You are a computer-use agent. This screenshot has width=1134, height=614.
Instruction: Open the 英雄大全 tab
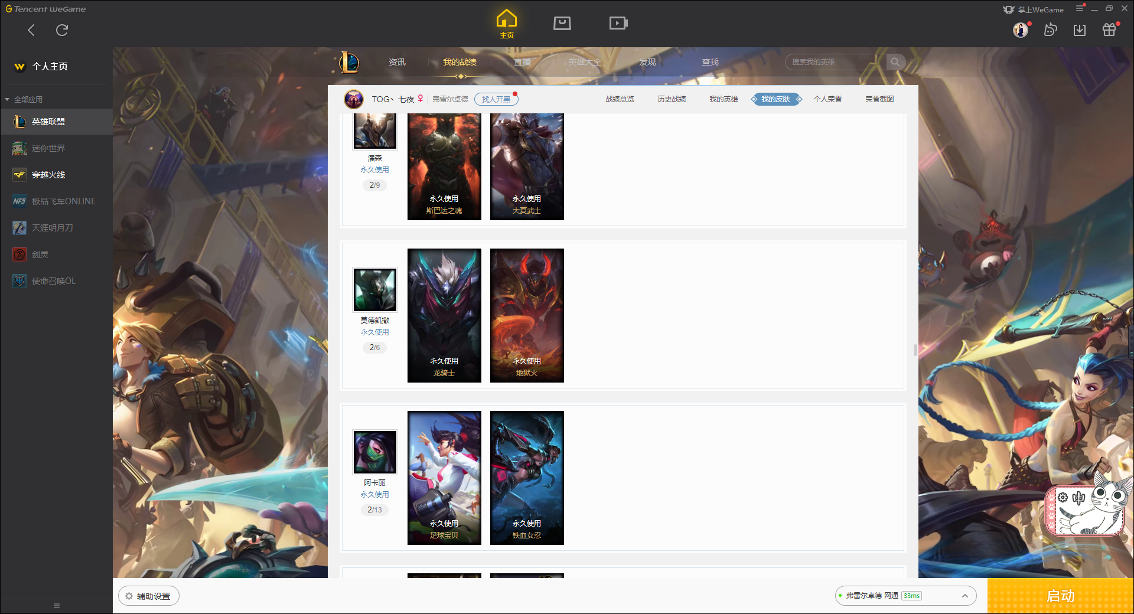tap(585, 62)
